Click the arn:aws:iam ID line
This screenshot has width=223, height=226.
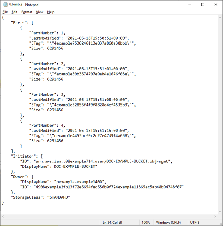pyautogui.click(x=96, y=161)
